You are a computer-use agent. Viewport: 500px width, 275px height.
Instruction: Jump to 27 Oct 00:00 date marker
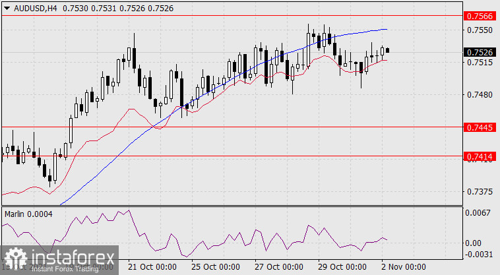pyautogui.click(x=279, y=268)
